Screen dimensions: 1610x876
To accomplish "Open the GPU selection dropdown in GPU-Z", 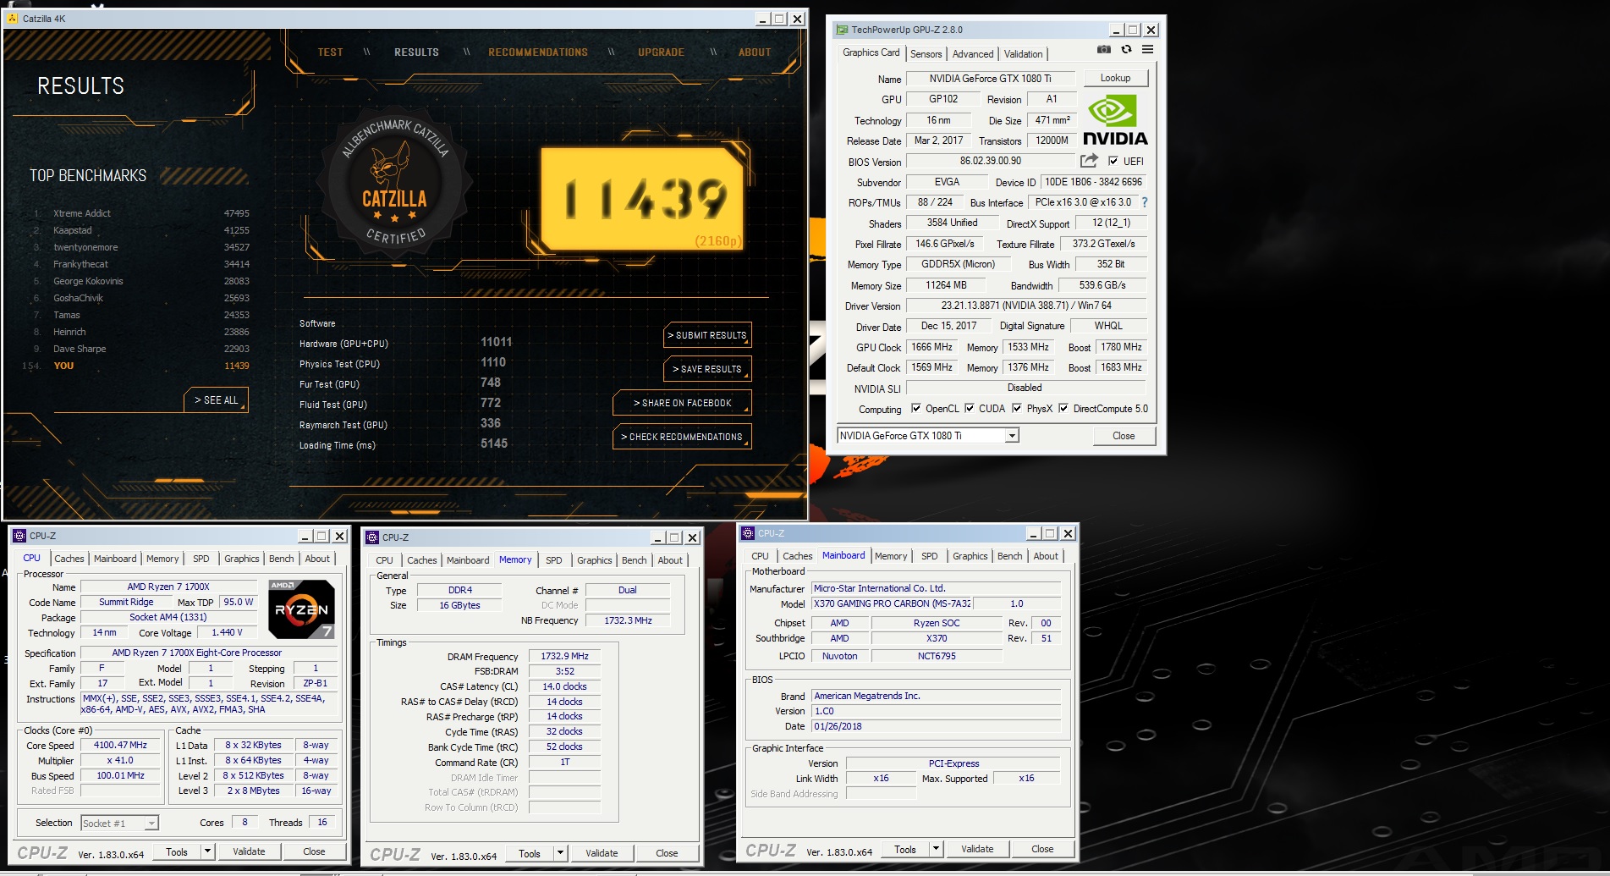I will pos(1011,436).
